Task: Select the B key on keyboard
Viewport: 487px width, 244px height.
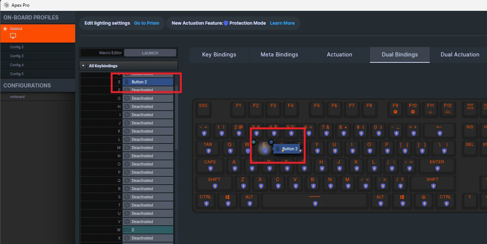Action: pyautogui.click(x=313, y=183)
